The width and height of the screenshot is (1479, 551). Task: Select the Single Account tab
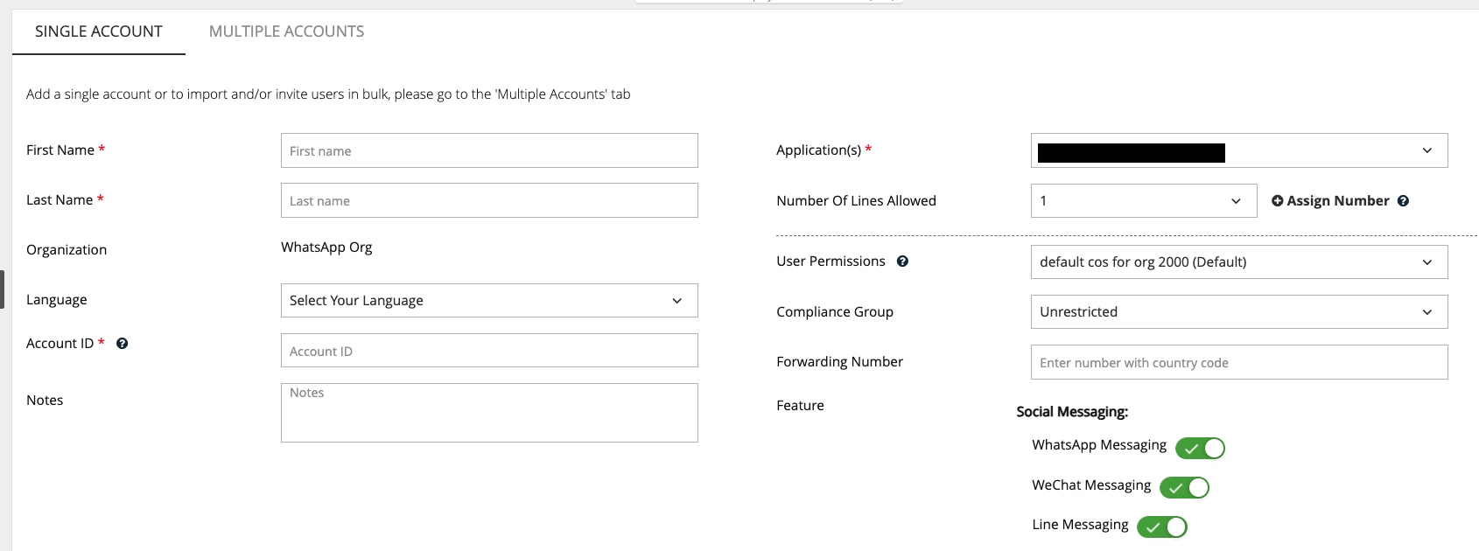tap(99, 31)
